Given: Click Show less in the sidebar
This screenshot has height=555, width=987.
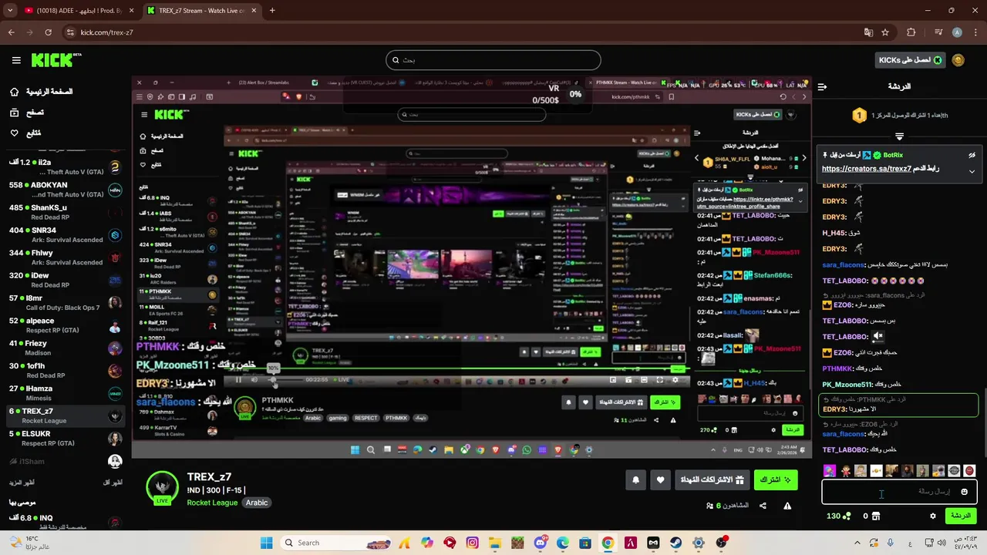Looking at the screenshot, I should pyautogui.click(x=113, y=483).
